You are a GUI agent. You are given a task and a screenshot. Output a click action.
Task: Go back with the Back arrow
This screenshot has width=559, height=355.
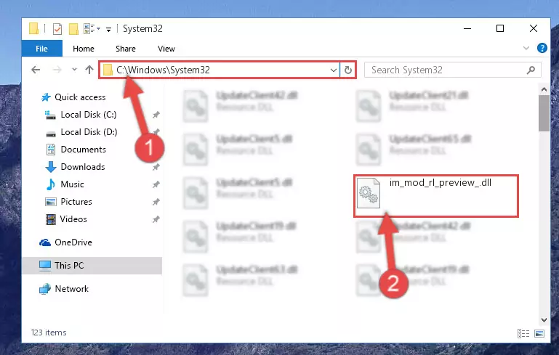coord(36,70)
